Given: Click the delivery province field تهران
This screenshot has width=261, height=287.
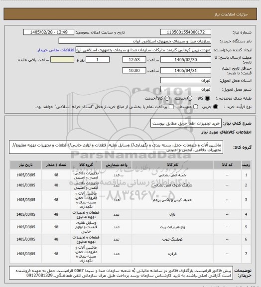Looking at the screenshot, I should coord(186,80).
